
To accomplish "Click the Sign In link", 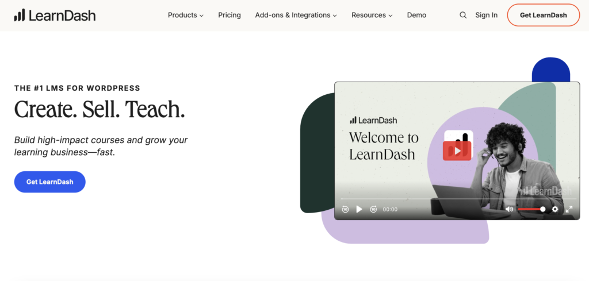I will tap(487, 15).
